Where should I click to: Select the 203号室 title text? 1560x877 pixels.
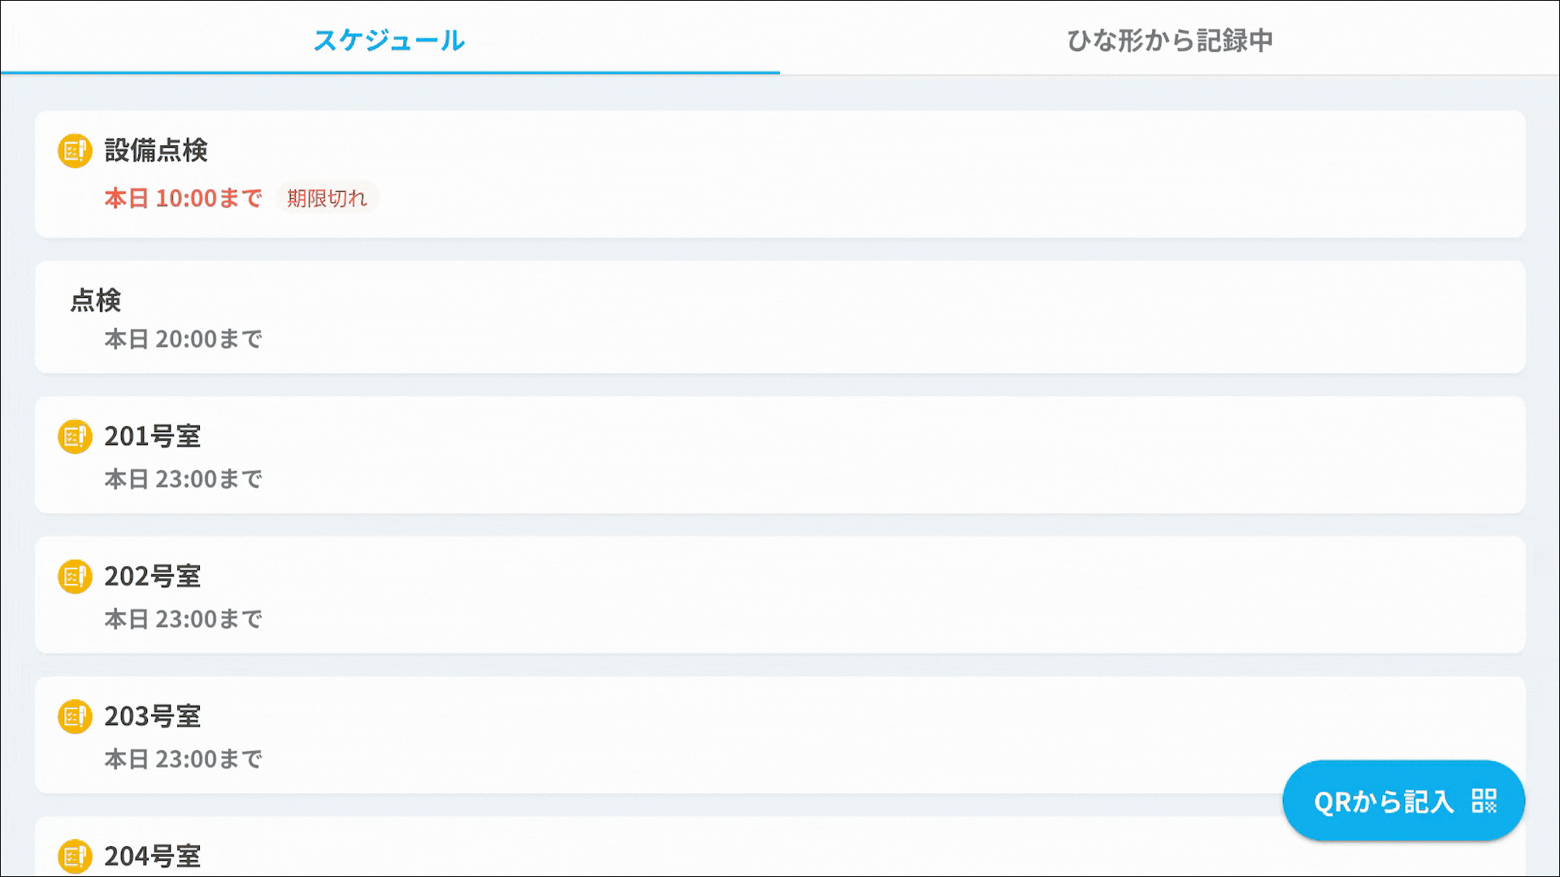[153, 717]
